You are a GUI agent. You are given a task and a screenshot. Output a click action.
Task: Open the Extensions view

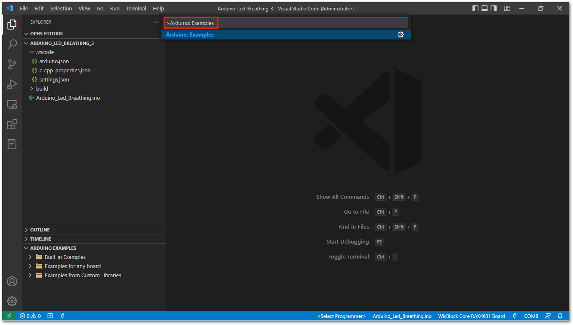(x=12, y=124)
